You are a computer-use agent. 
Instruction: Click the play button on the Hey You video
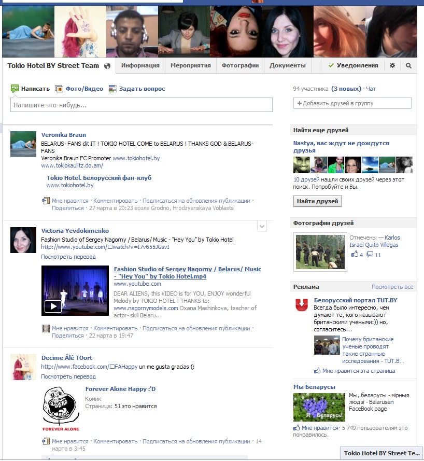pyautogui.click(x=53, y=306)
